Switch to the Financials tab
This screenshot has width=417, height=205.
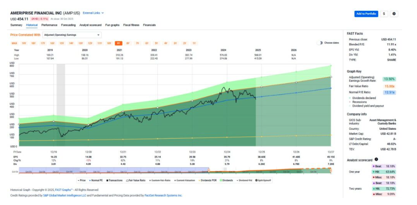click(149, 25)
